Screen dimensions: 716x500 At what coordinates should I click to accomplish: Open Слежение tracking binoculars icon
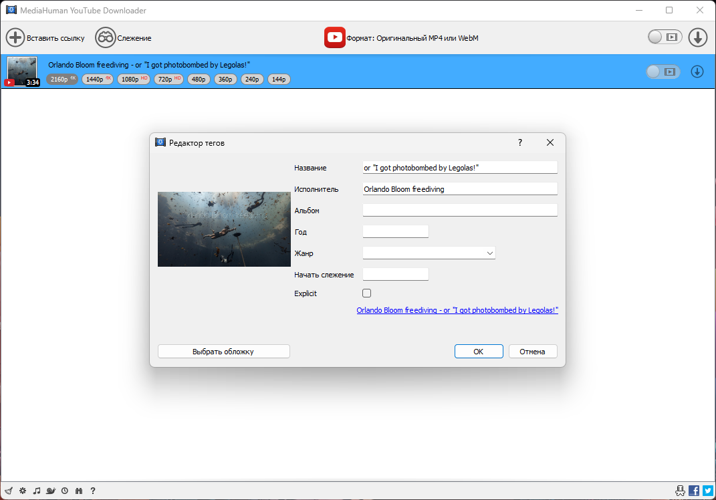105,37
